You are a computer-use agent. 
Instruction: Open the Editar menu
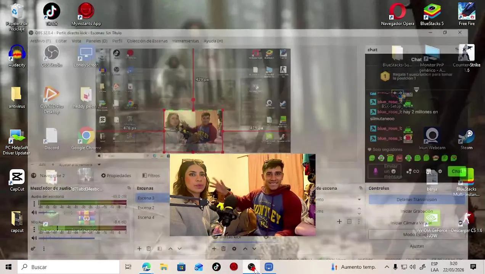point(61,41)
